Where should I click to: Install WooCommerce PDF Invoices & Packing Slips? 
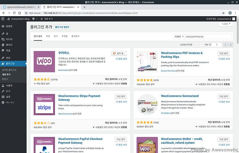click(x=224, y=54)
